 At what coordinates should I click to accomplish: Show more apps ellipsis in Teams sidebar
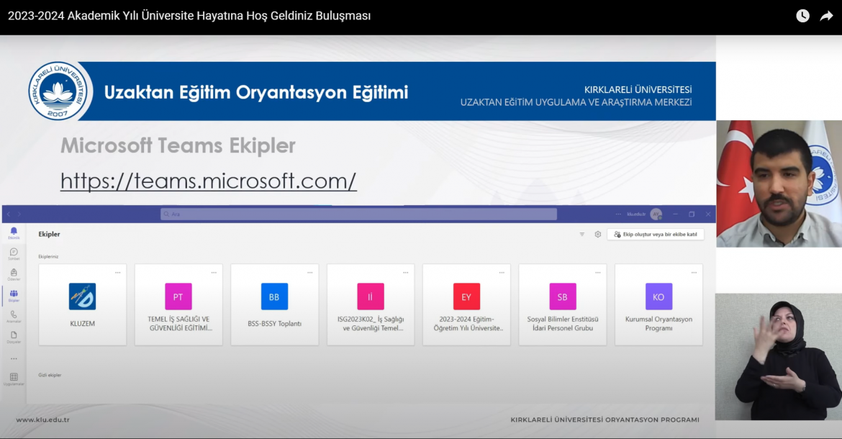coord(14,358)
